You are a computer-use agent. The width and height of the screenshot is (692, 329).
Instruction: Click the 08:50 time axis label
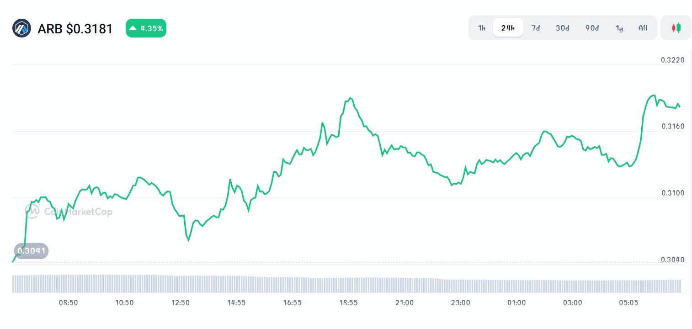[68, 302]
